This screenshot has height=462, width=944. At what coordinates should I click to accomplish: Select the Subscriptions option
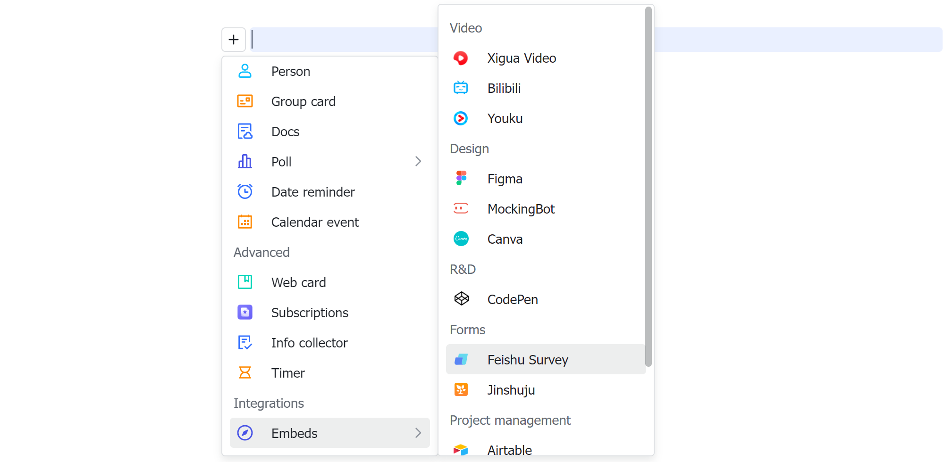310,312
